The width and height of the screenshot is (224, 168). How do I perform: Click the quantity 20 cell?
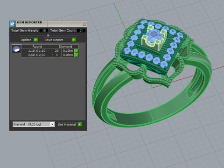coord(57,51)
